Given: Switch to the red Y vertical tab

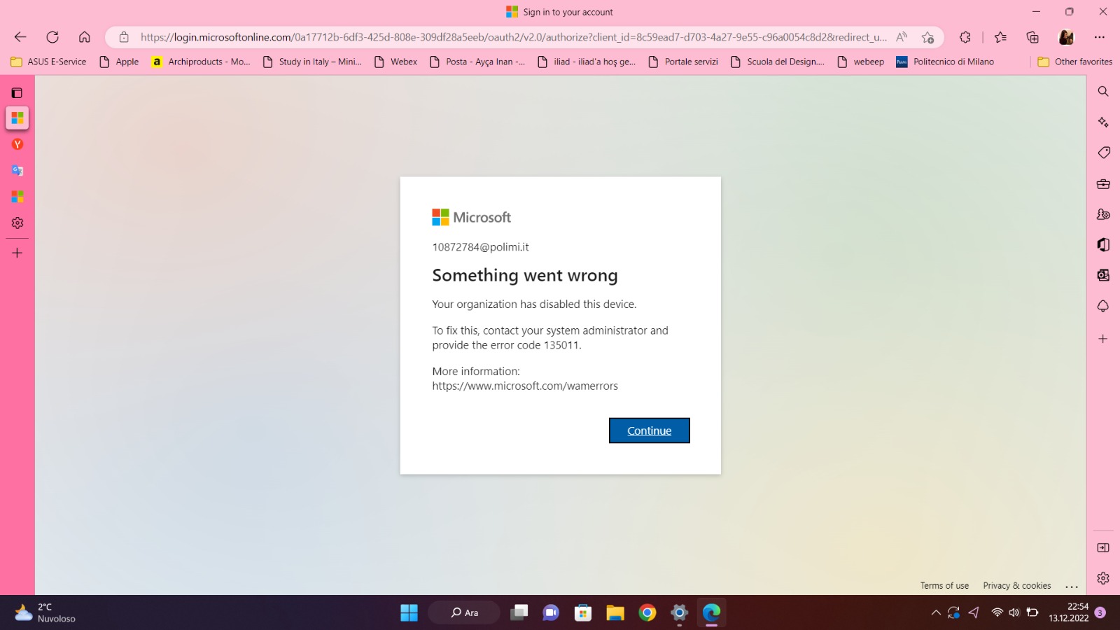Looking at the screenshot, I should click(17, 144).
